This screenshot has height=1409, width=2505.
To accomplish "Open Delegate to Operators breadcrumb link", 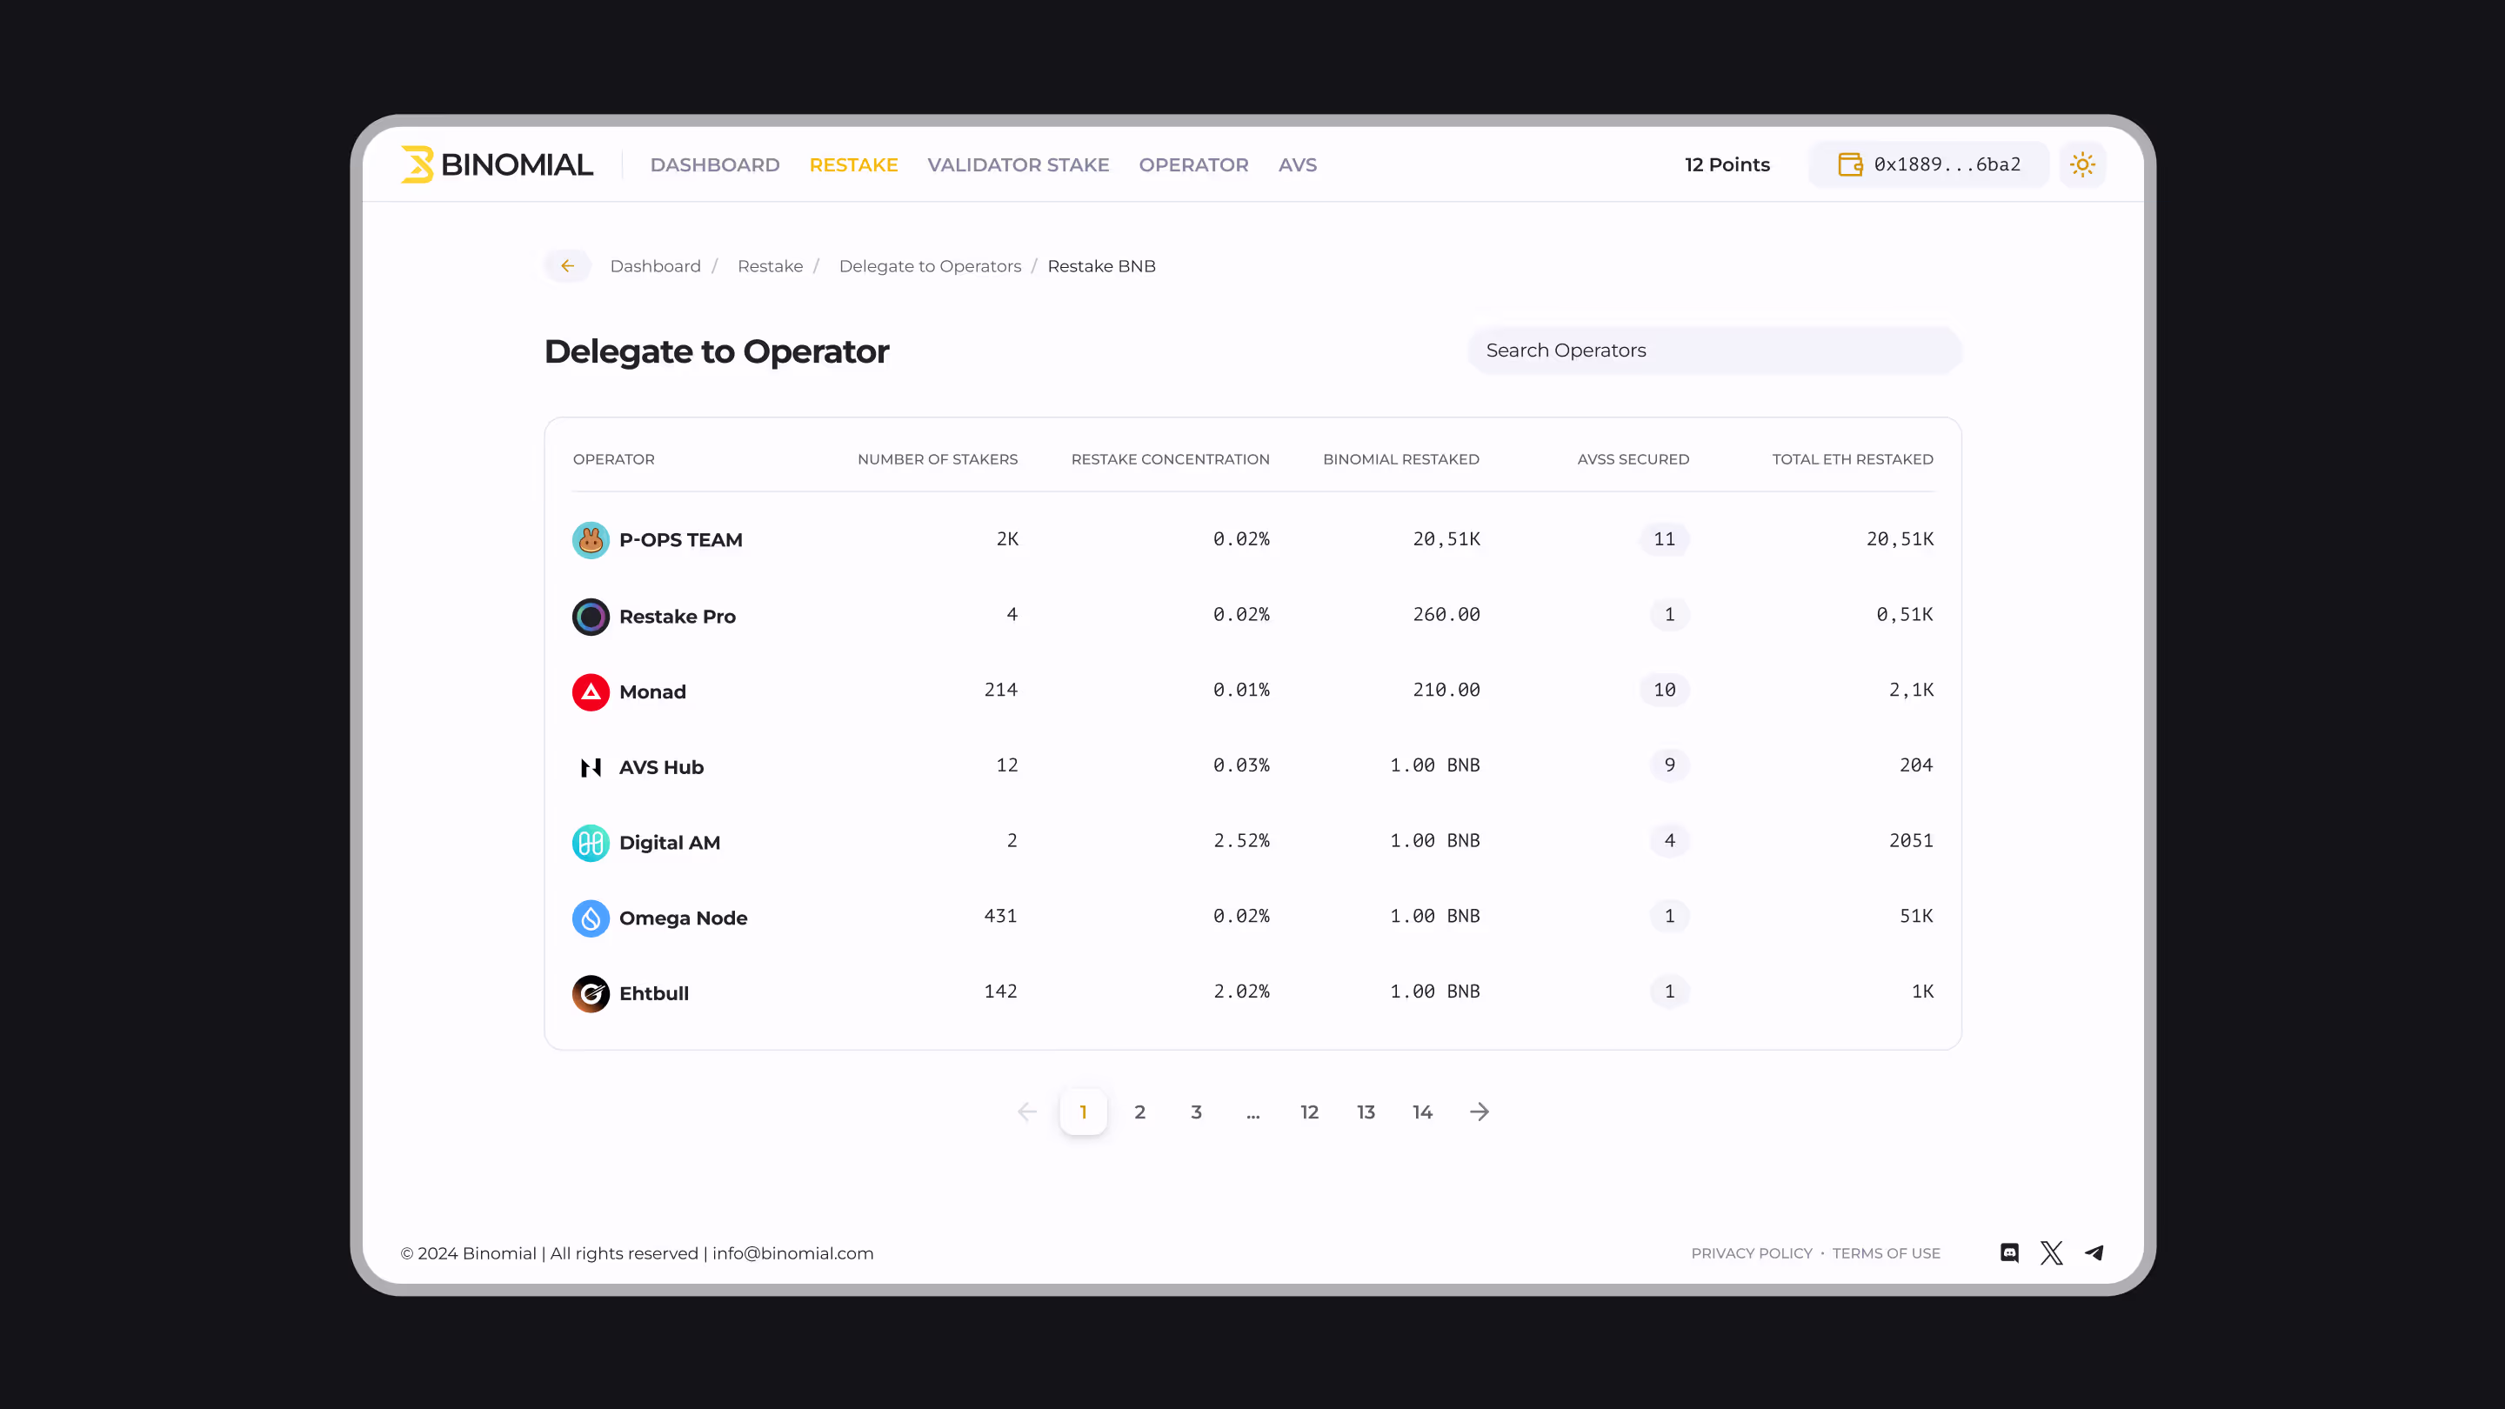I will pyautogui.click(x=930, y=265).
